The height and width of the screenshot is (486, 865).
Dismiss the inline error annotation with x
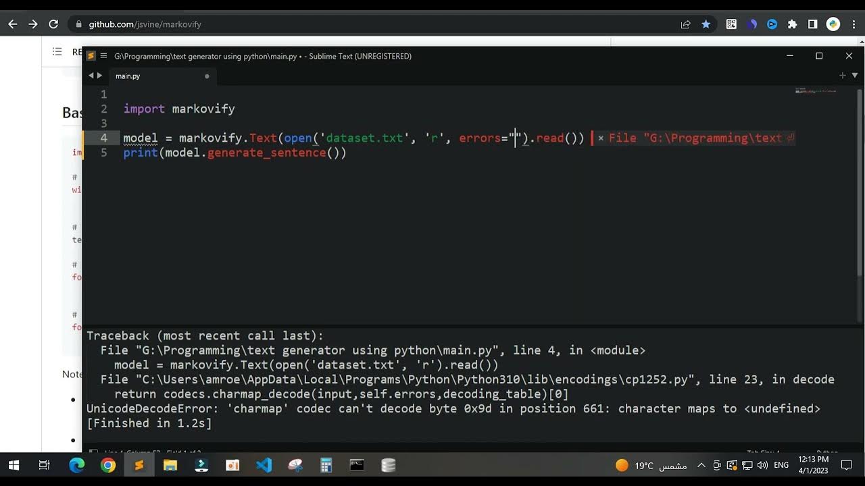601,138
